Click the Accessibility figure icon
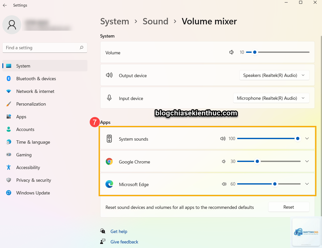Image resolution: width=322 pixels, height=248 pixels. [9, 167]
